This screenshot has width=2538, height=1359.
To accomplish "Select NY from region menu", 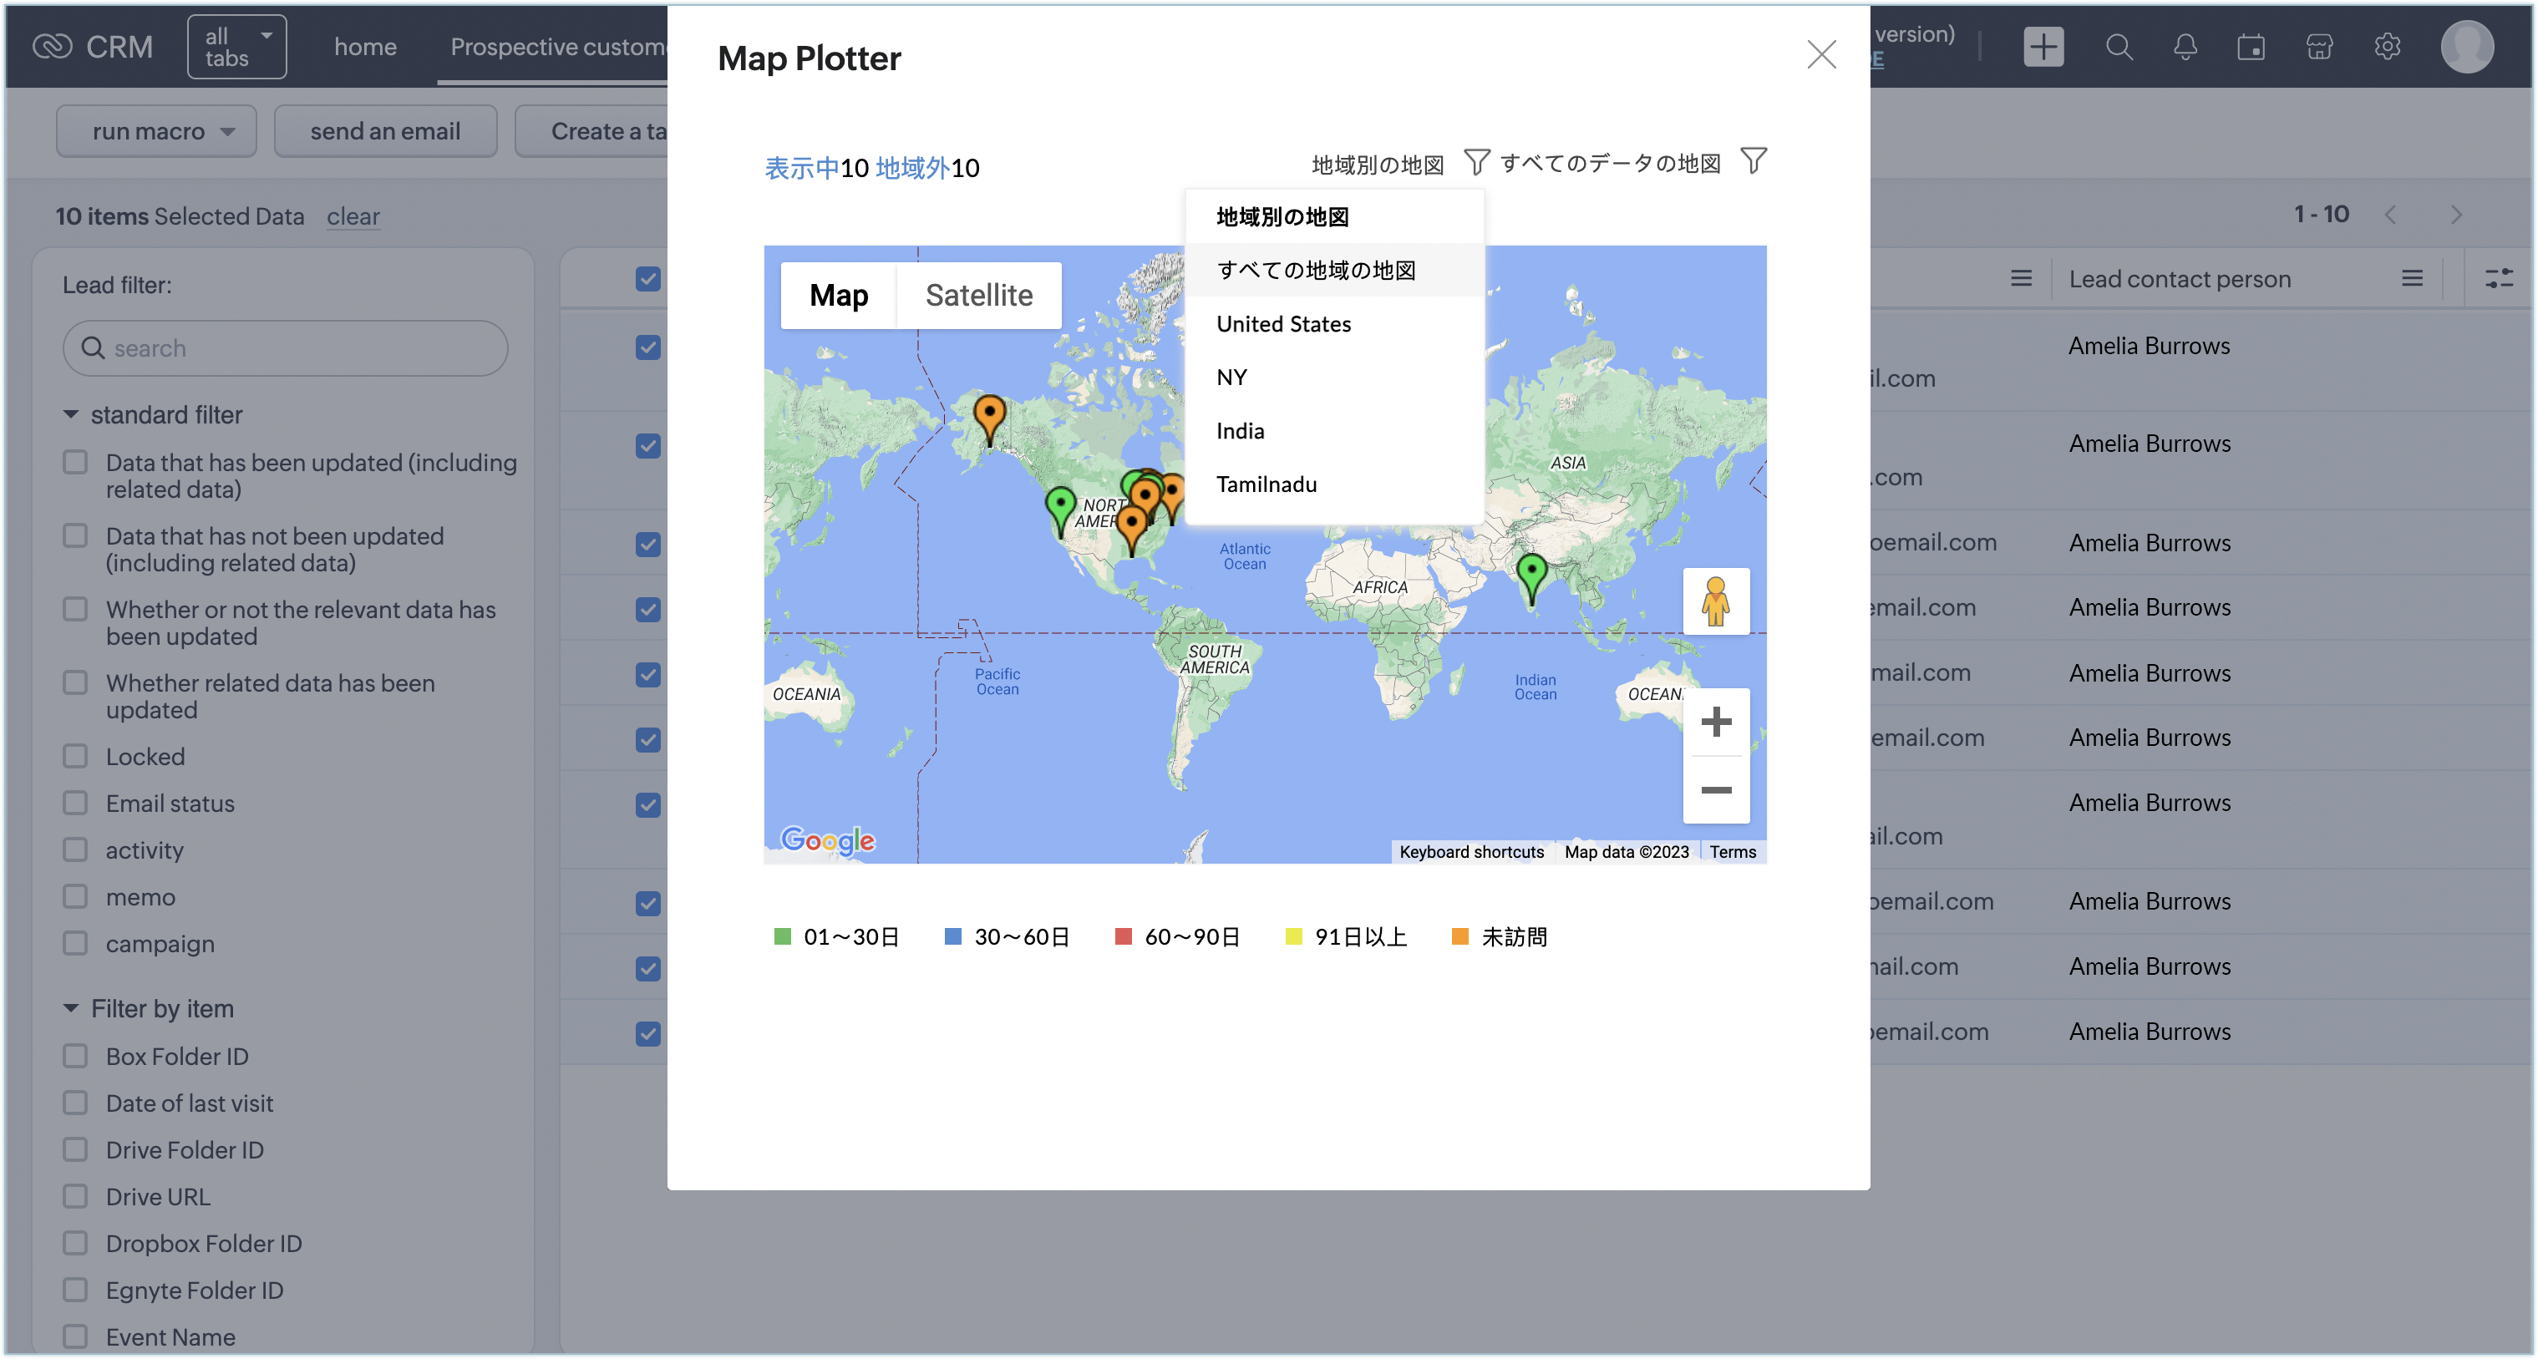I will coord(1335,378).
